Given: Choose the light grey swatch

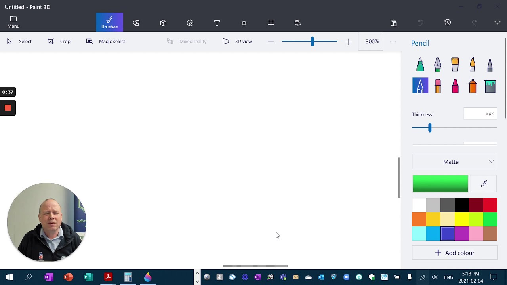Looking at the screenshot, I should pyautogui.click(x=433, y=205).
